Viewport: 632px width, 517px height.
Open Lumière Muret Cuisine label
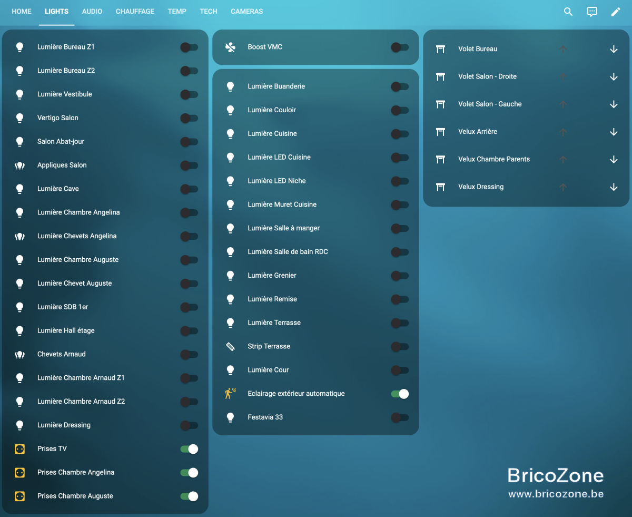click(x=282, y=204)
